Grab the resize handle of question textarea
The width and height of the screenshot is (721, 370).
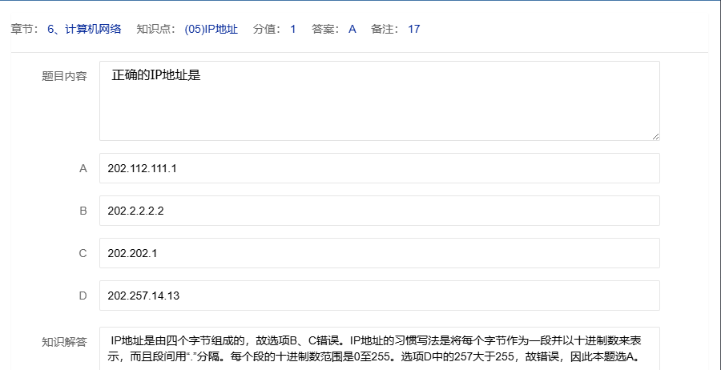coord(655,136)
